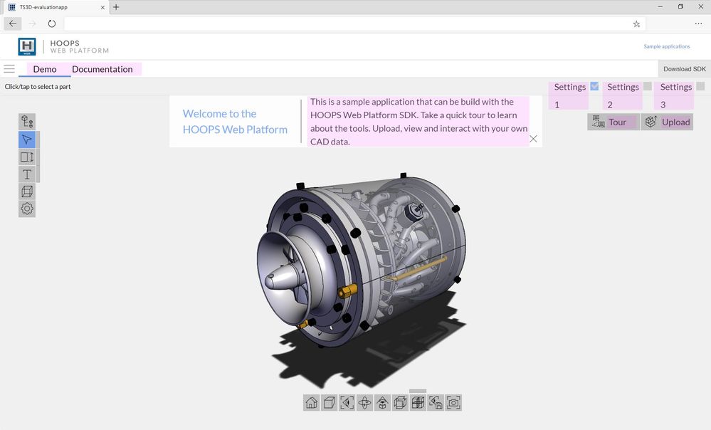Enable the Settings 3 checkbox
This screenshot has height=430, width=711.
pos(700,86)
